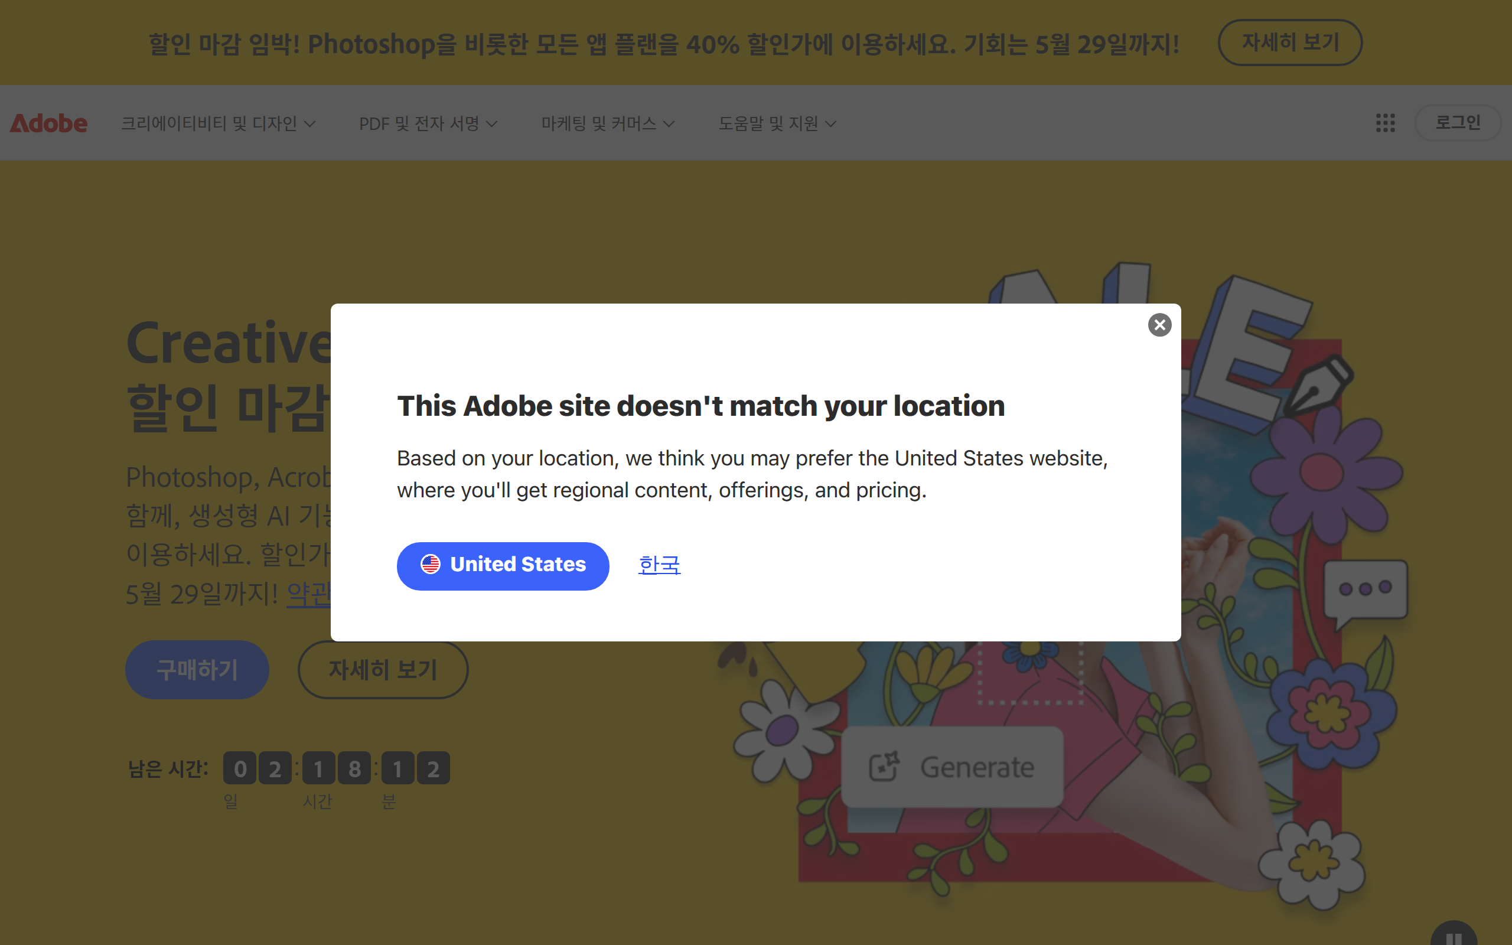
Task: Expand the 크리에이티비티 및 디자인 menu
Action: point(218,124)
